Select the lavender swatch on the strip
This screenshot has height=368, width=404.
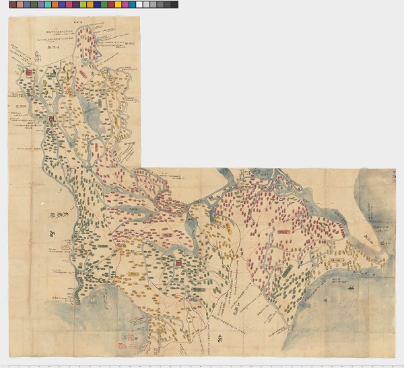pos(40,5)
